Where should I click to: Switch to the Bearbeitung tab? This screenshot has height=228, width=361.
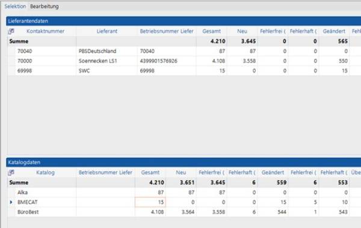point(44,7)
